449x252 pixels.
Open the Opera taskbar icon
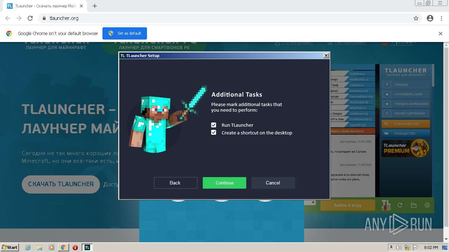coord(75,247)
